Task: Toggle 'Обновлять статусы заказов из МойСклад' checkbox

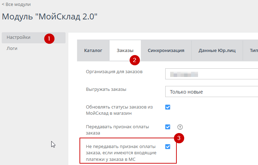Action: 168,107
